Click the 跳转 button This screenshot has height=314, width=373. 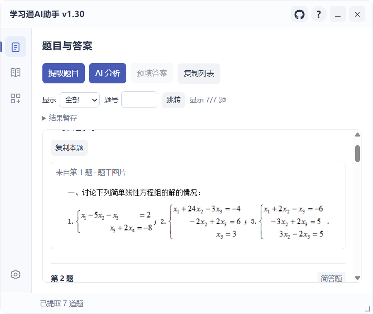tap(173, 100)
